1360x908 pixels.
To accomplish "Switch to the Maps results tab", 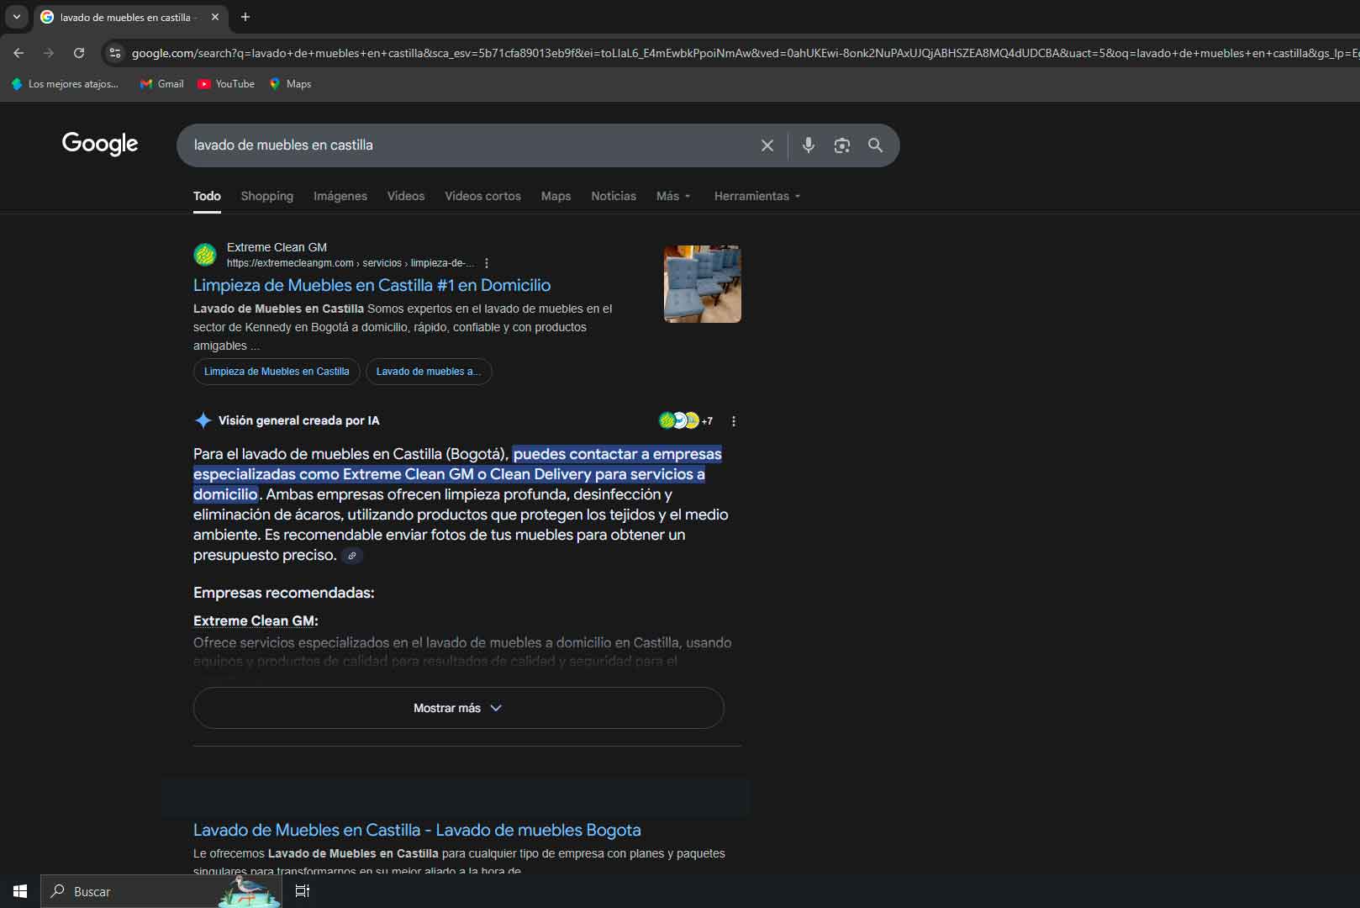I will point(556,196).
